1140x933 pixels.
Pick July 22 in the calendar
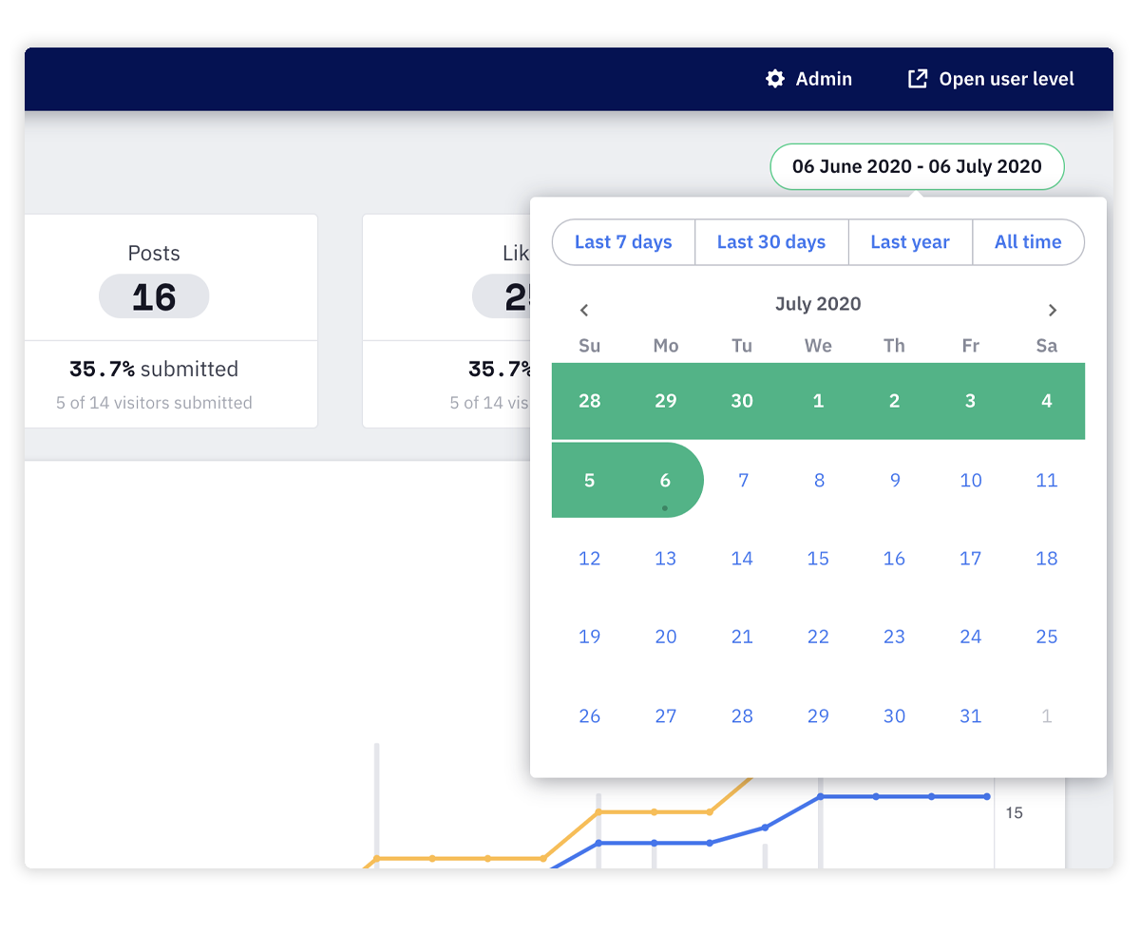(818, 637)
